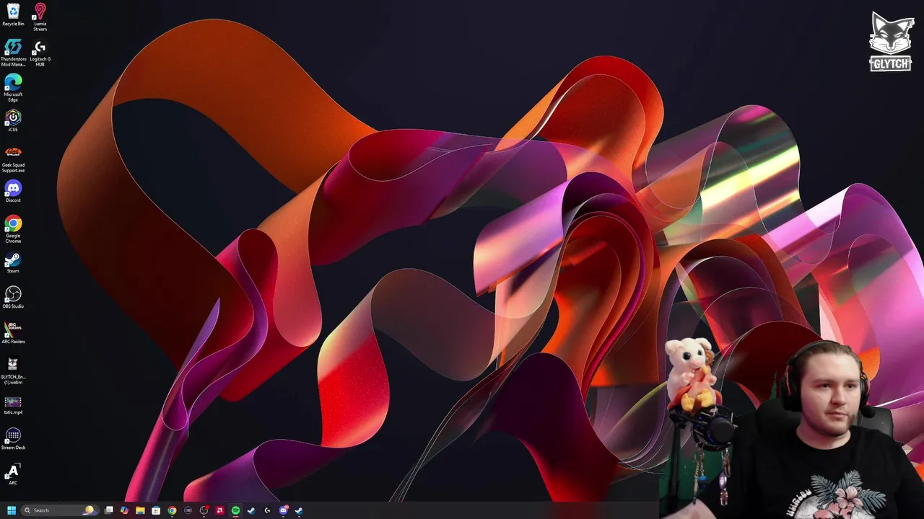This screenshot has width=924, height=519.
Task: Open Microsoft Store from the taskbar
Action: 156,510
